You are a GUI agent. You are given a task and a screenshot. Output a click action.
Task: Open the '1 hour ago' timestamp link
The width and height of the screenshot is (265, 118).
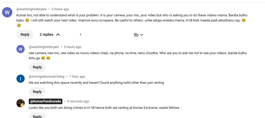pos(77,76)
